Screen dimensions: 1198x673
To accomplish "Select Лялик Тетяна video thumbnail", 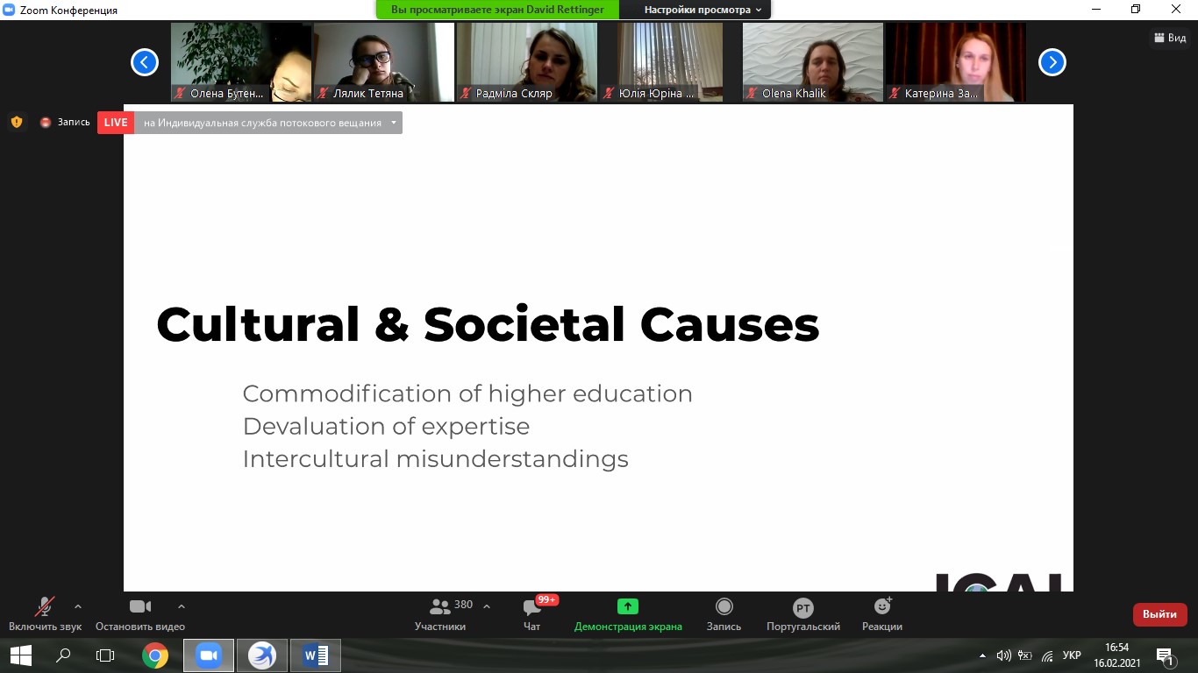I will pos(384,62).
